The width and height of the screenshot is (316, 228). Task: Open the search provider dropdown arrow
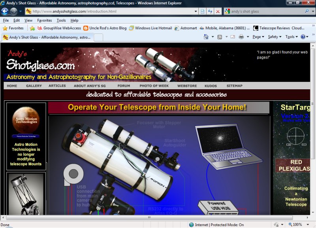click(313, 11)
